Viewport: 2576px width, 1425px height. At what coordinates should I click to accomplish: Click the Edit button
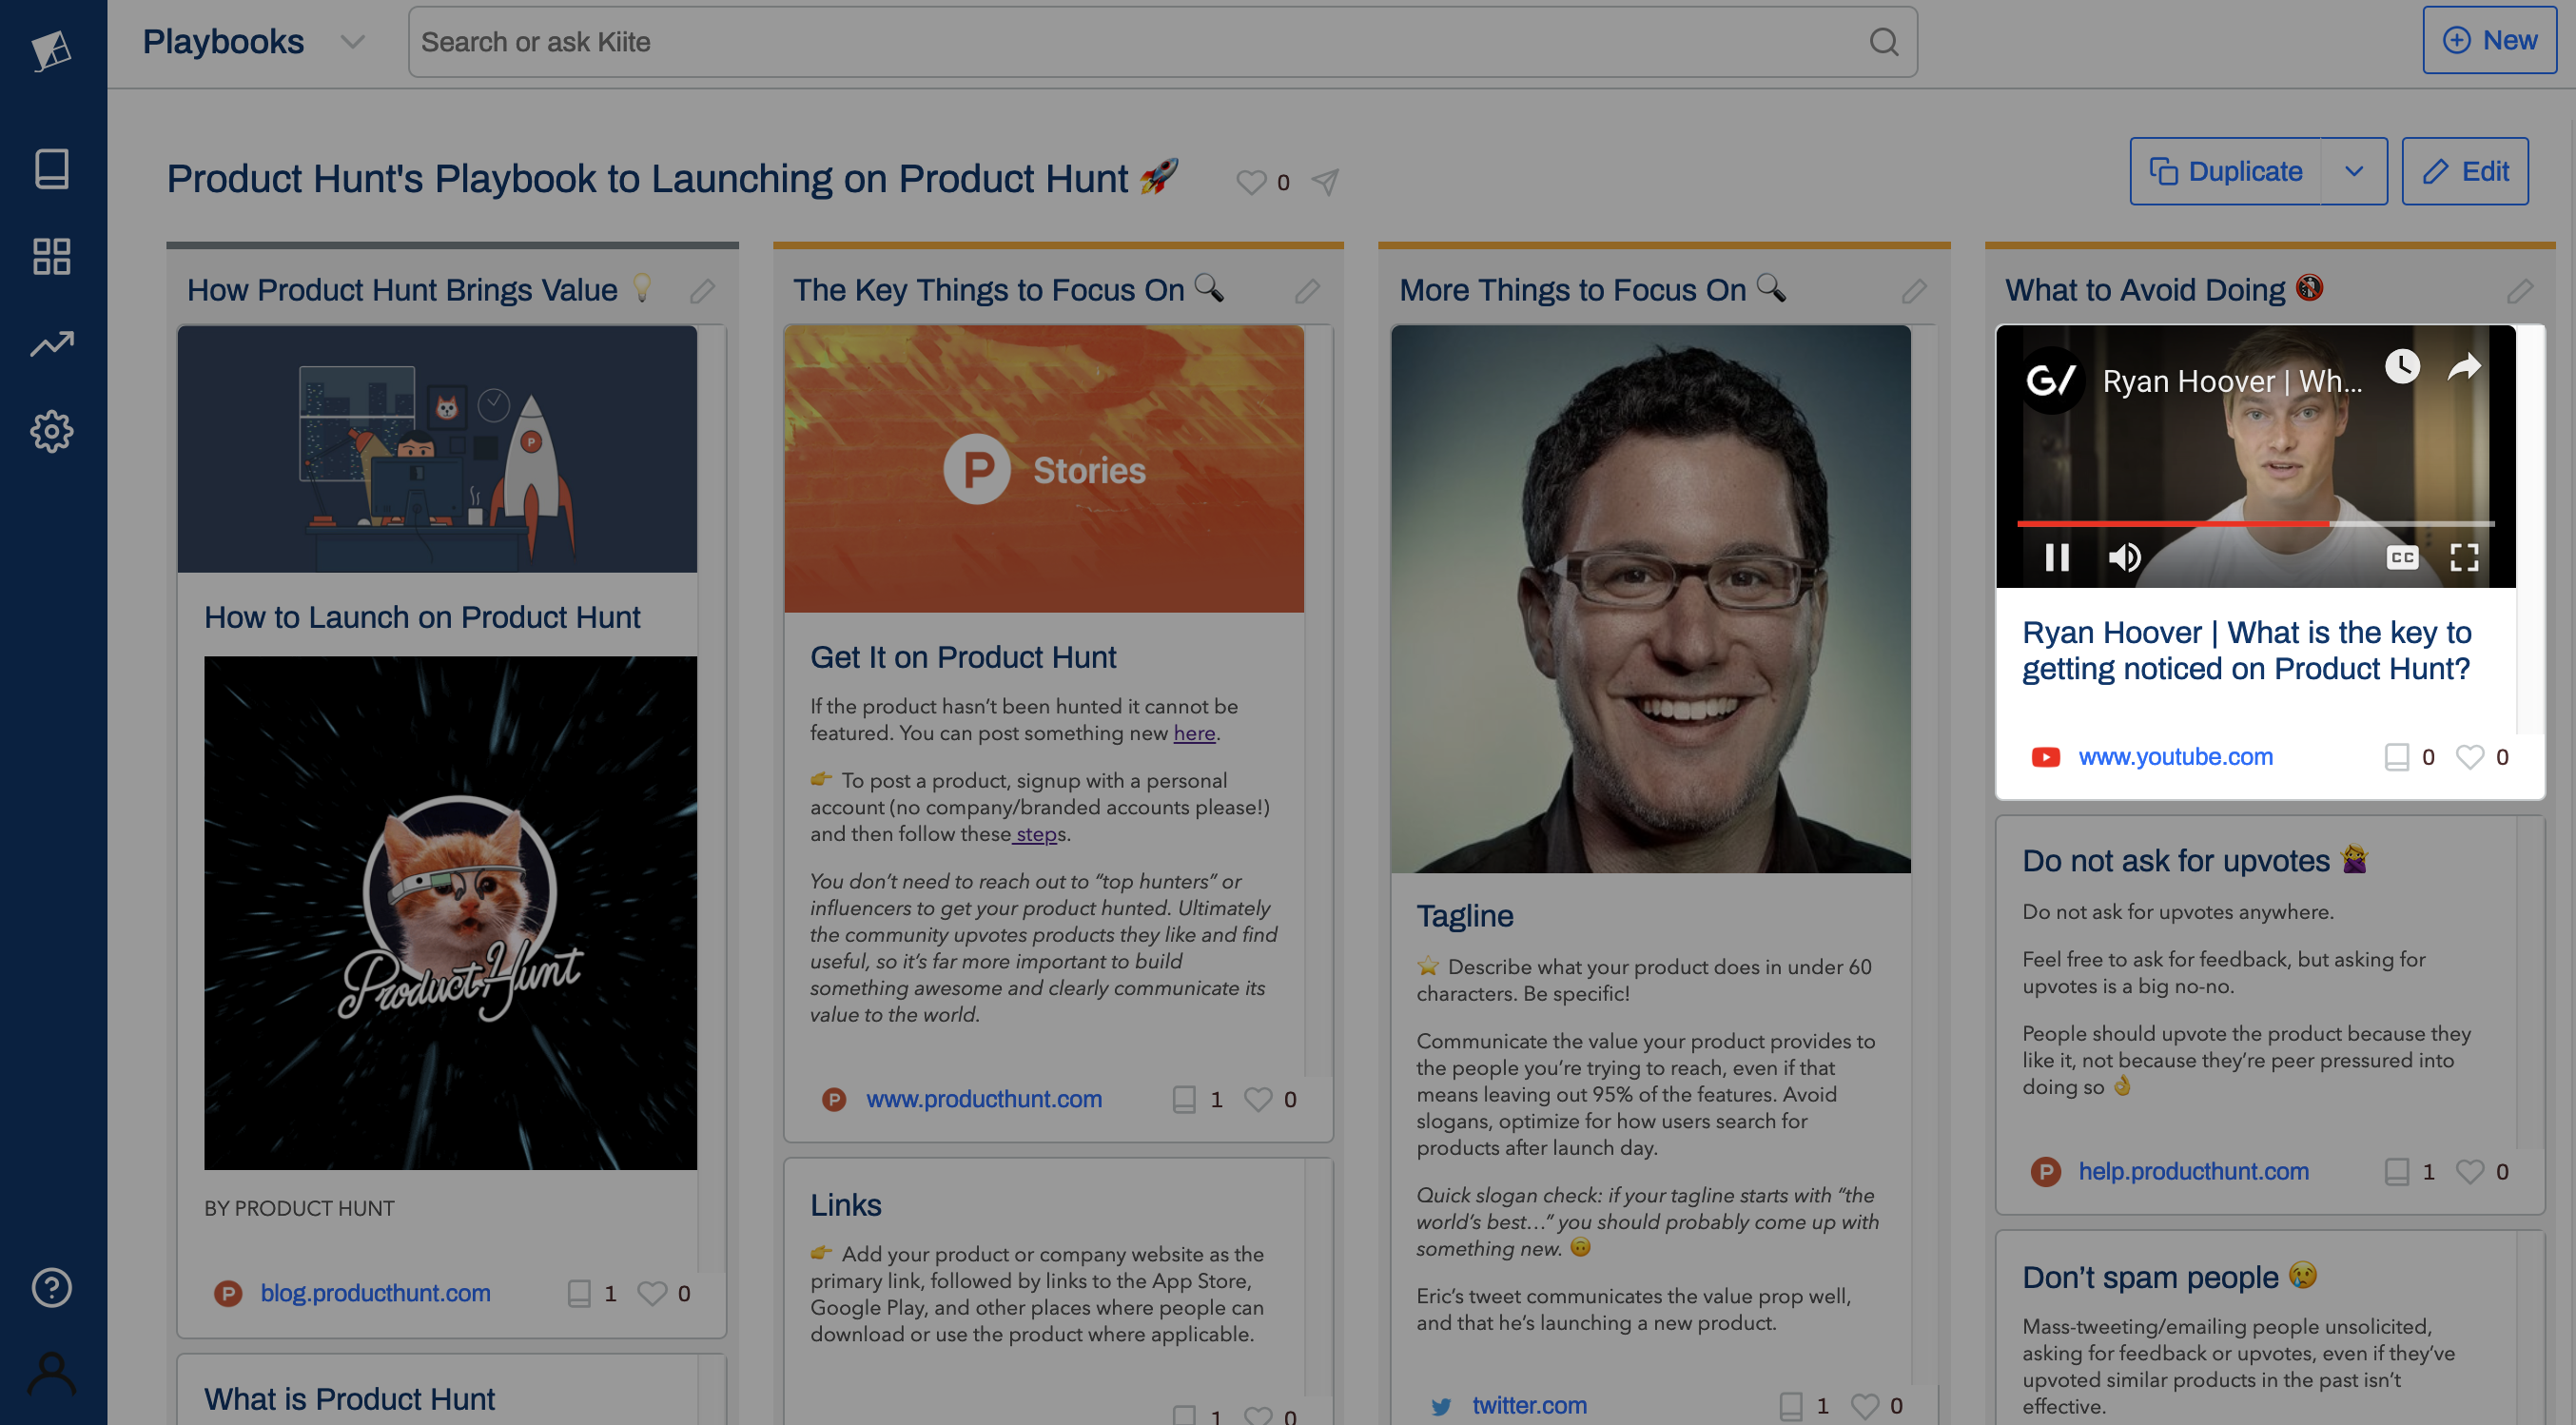[x=2465, y=172]
